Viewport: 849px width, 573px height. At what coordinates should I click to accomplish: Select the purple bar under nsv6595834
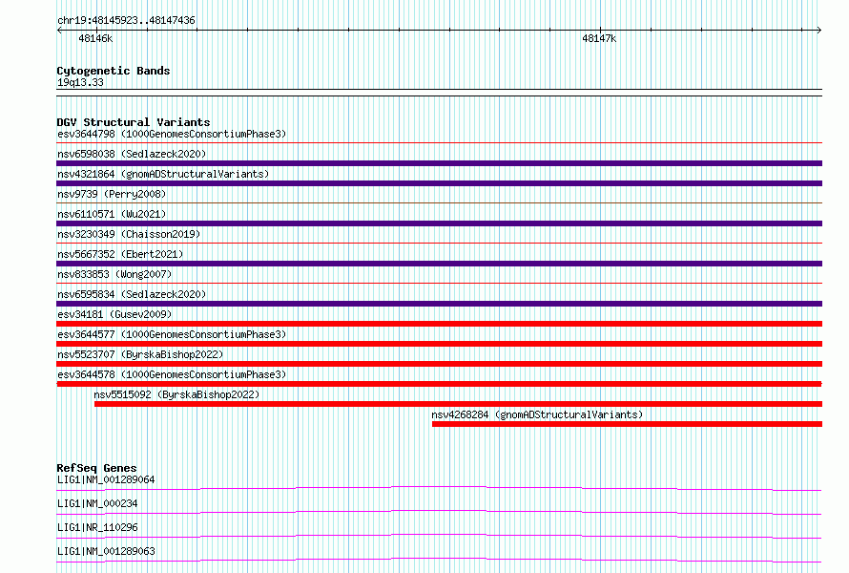click(x=439, y=304)
